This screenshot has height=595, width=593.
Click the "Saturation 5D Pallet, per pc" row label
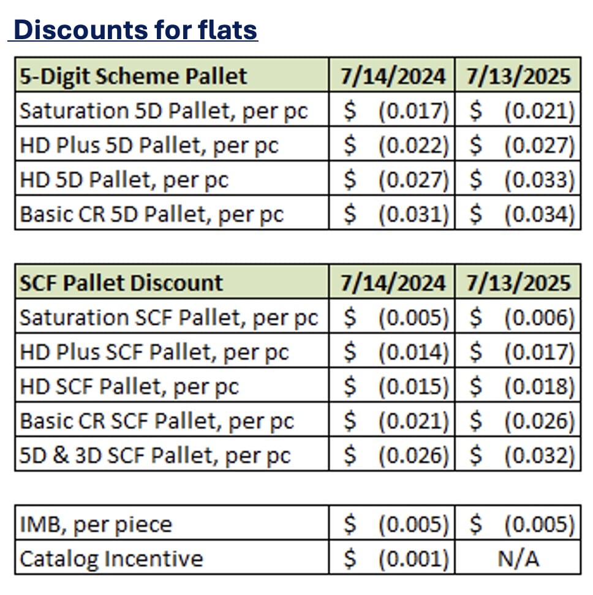164,111
